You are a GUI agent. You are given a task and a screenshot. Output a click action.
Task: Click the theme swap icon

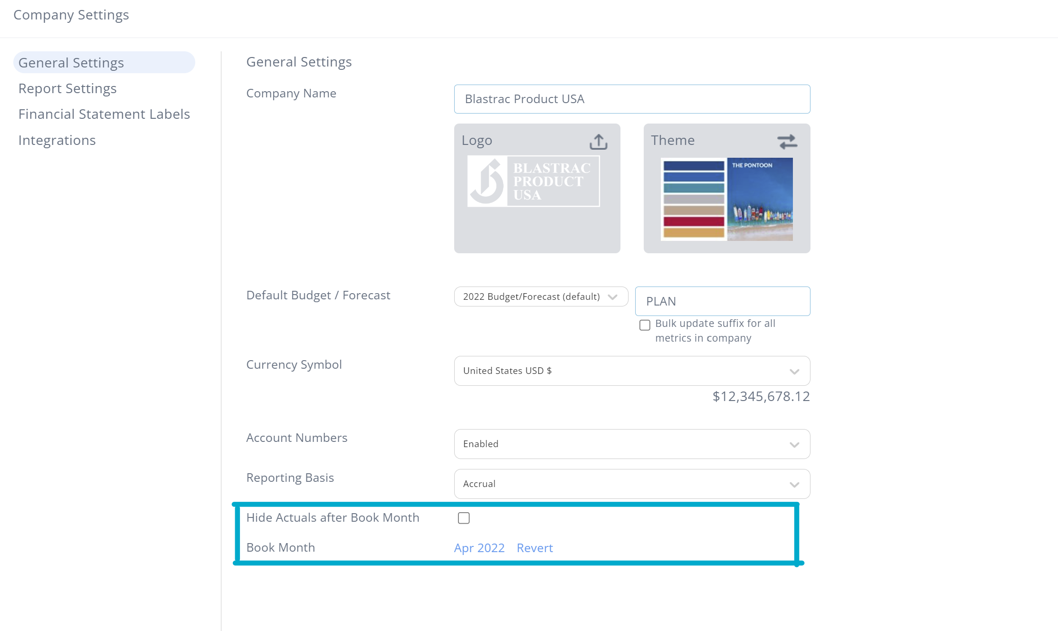(x=787, y=141)
